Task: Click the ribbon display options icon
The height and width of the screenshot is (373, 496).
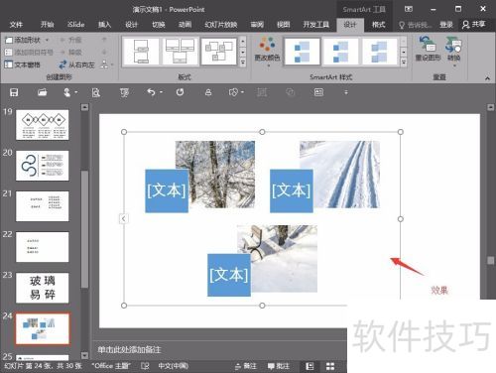Action: coord(409,9)
